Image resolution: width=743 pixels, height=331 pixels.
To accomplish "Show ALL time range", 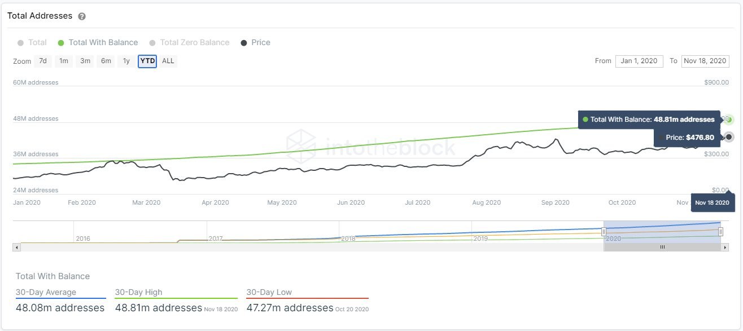I will pyautogui.click(x=168, y=61).
